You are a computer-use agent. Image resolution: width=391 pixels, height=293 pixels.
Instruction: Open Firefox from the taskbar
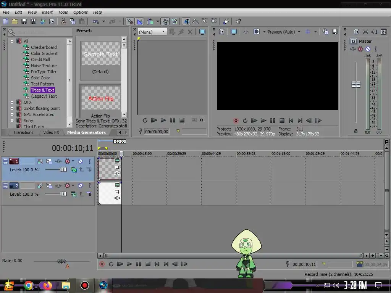[47, 285]
